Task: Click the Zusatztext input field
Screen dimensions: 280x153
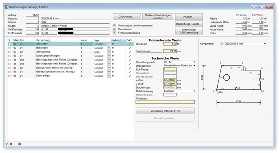Action: (165, 102)
